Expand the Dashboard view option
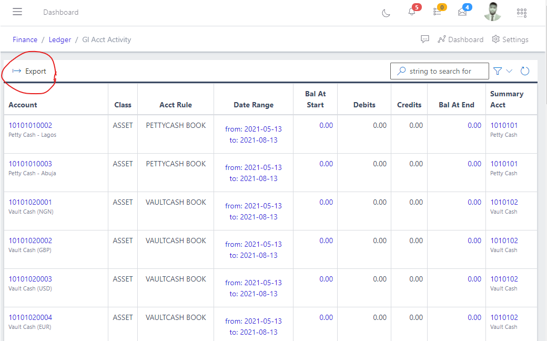This screenshot has width=547, height=341. (x=460, y=39)
